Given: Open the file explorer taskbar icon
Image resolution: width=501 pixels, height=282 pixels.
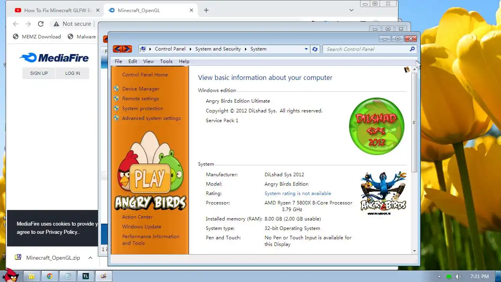Looking at the screenshot, I should pyautogui.click(x=32, y=276).
